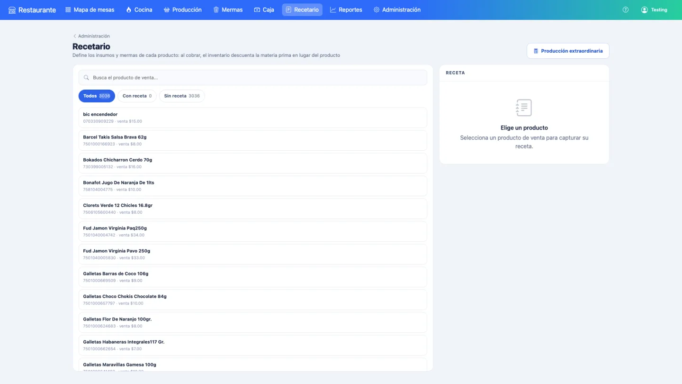682x384 pixels.
Task: Click the Recetario document icon
Action: [288, 10]
